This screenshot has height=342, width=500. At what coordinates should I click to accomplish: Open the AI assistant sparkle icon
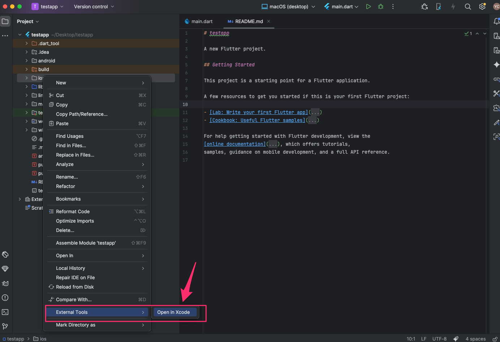(x=496, y=65)
